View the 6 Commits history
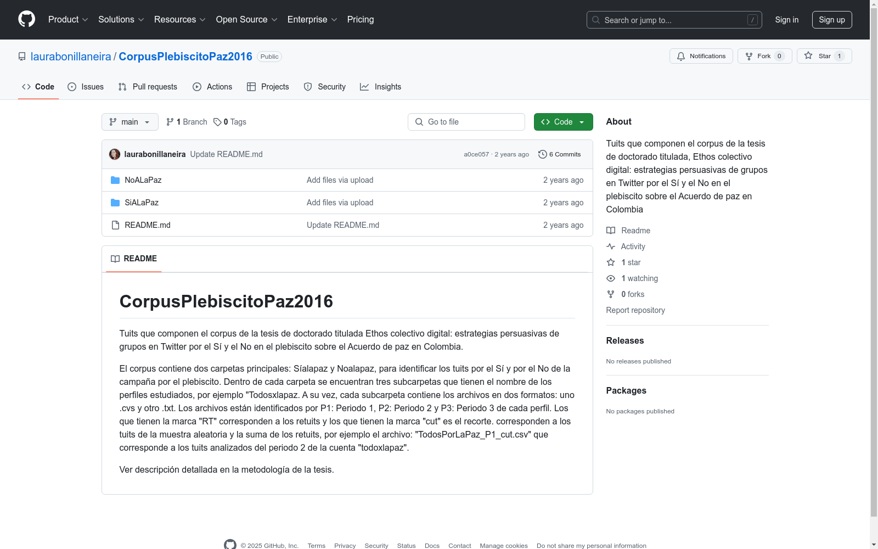Image resolution: width=878 pixels, height=549 pixels. [560, 154]
